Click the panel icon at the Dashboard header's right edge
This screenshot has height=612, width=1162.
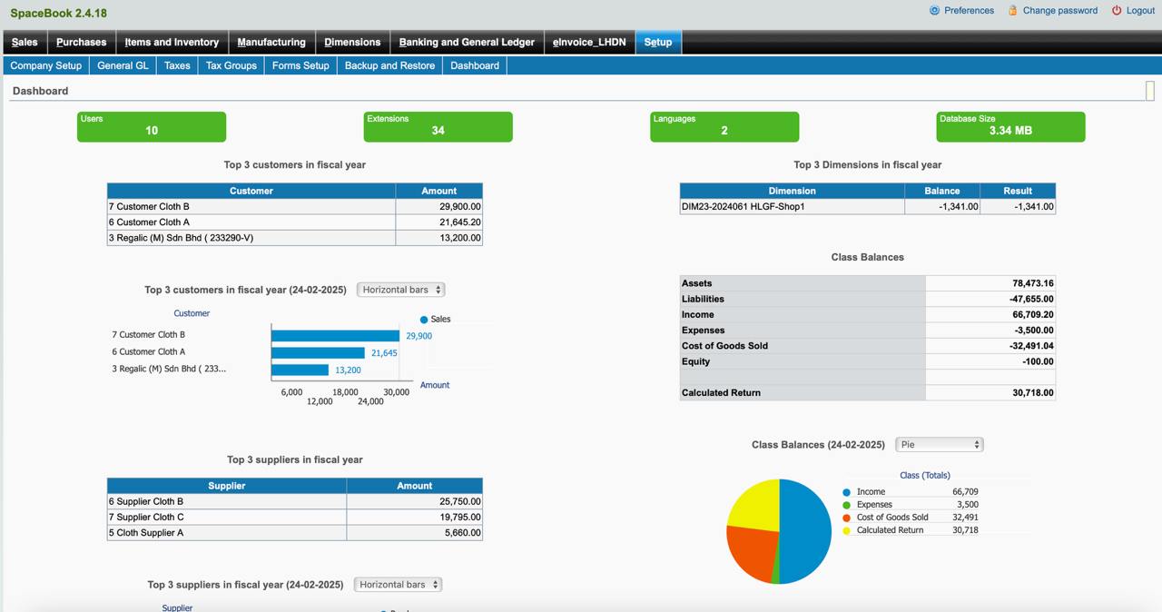[x=1150, y=90]
